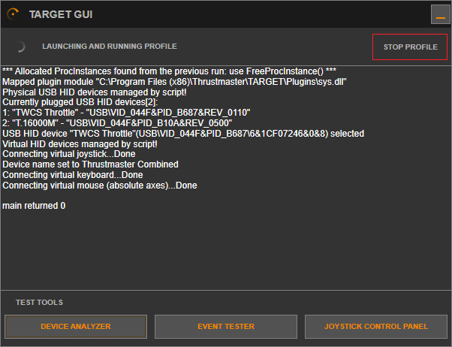Screen dimensions: 452x347
Task: Open the Device Analyzer tool
Action: coord(76,327)
